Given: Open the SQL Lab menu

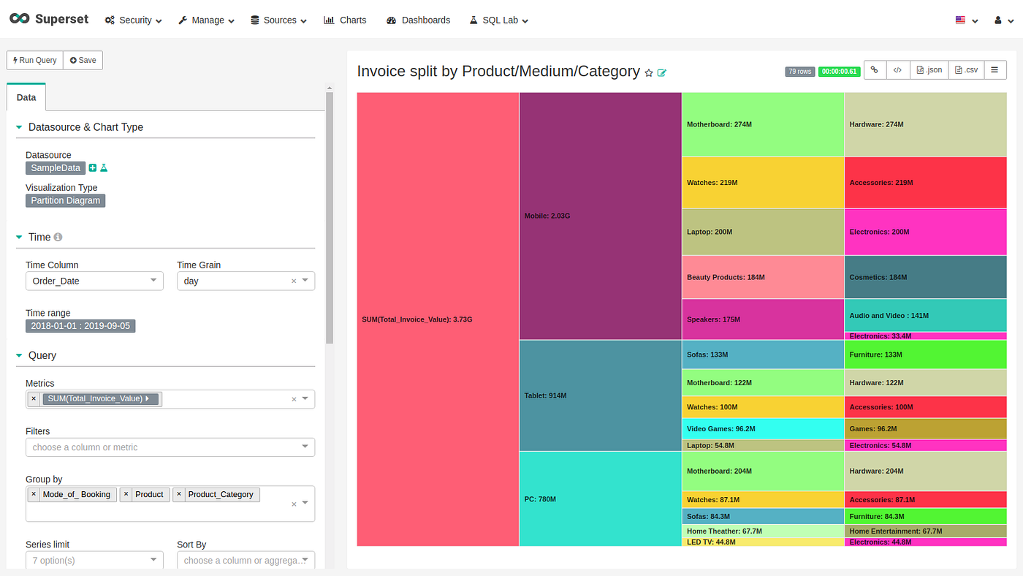Looking at the screenshot, I should 498,20.
